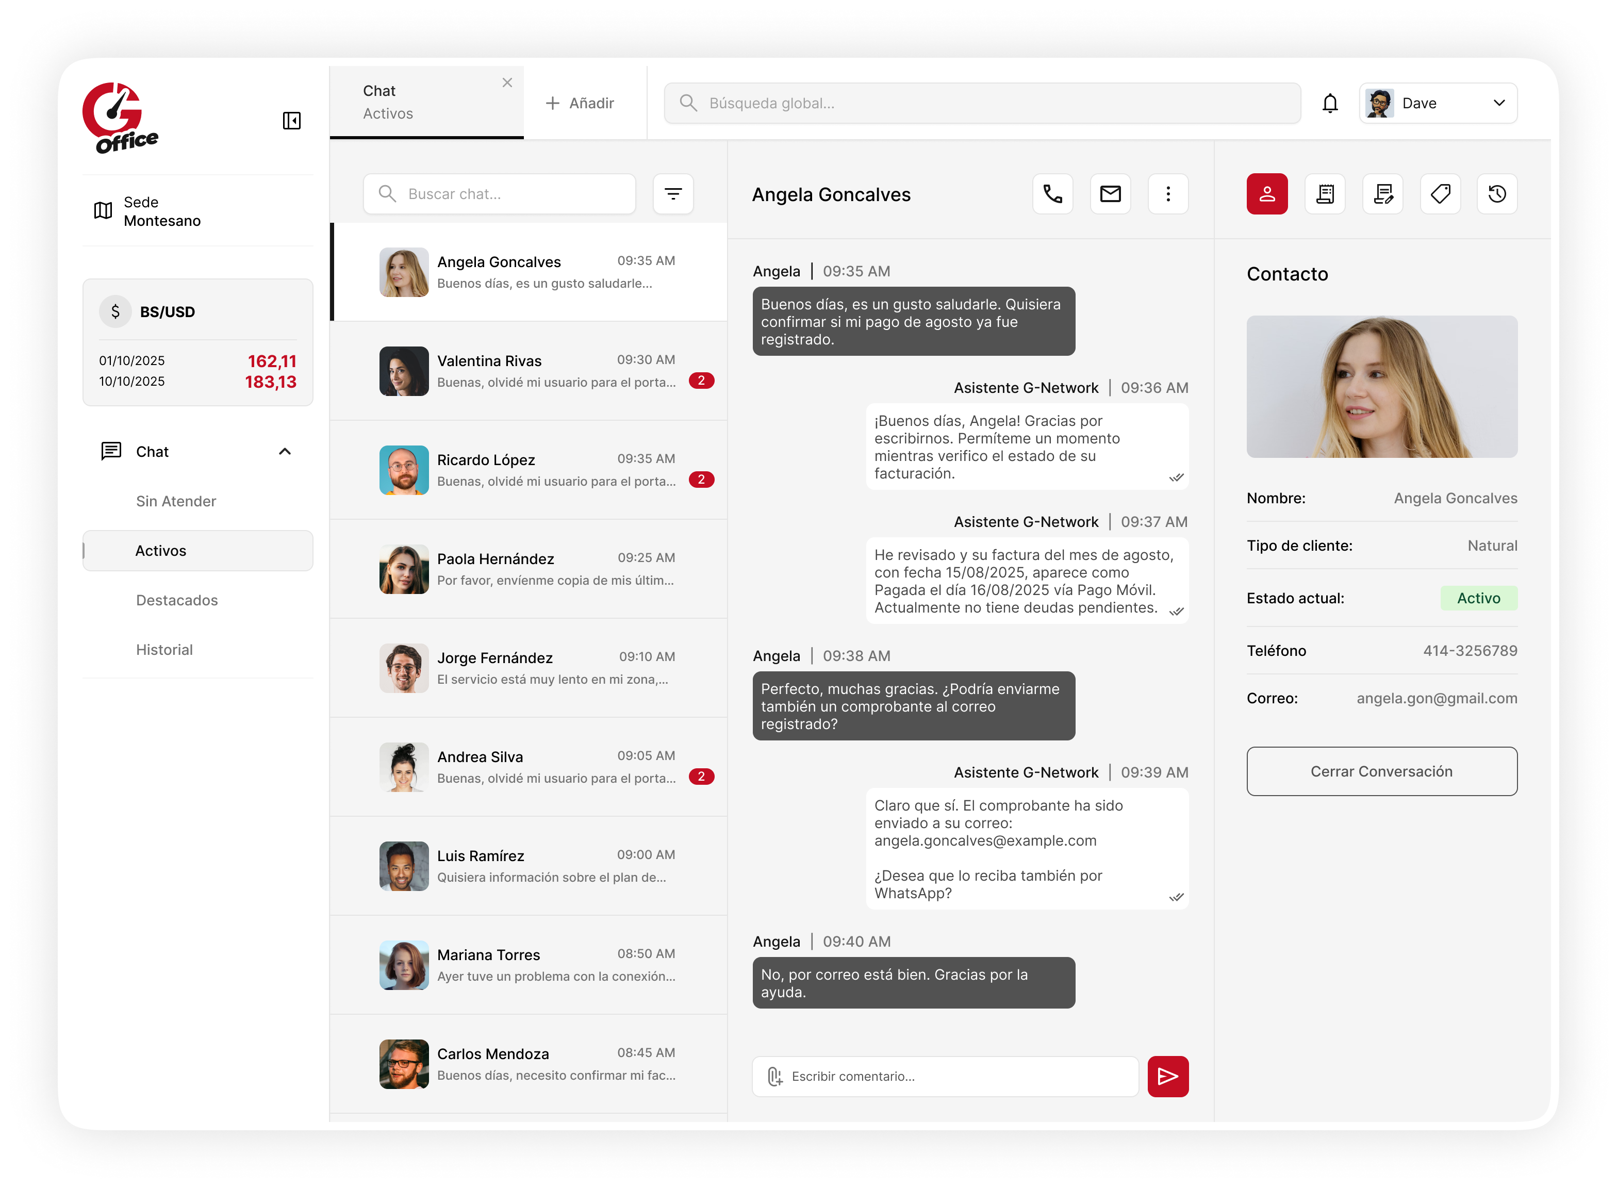Close the Chat Activos tab
1617x1188 pixels.
coord(507,82)
